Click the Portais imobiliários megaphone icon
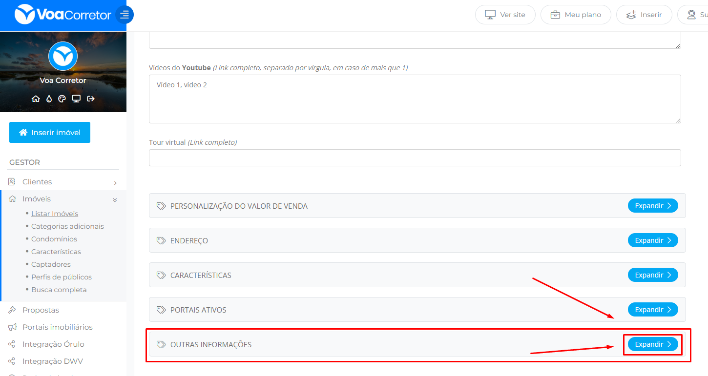 12,327
